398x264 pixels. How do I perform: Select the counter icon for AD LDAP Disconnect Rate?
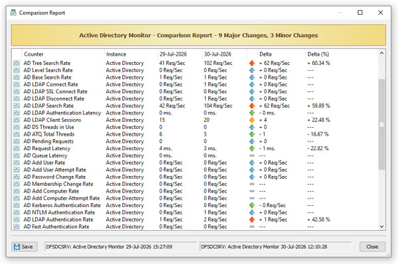coord(17,99)
